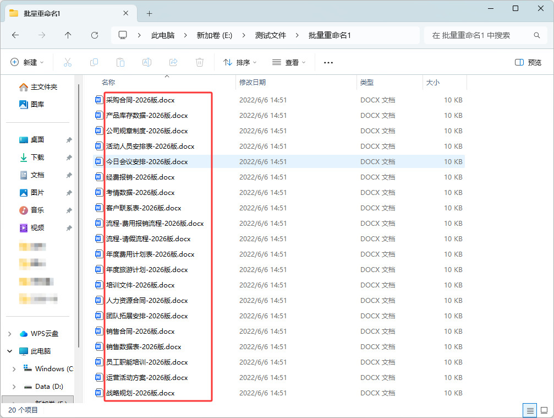This screenshot has height=418, width=554.
Task: Sort by the 大小 column header
Action: pyautogui.click(x=433, y=83)
